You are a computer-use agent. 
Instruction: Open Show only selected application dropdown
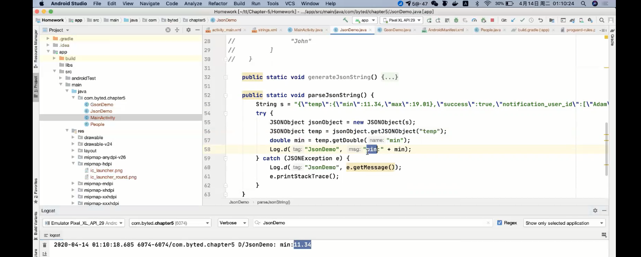click(x=565, y=223)
